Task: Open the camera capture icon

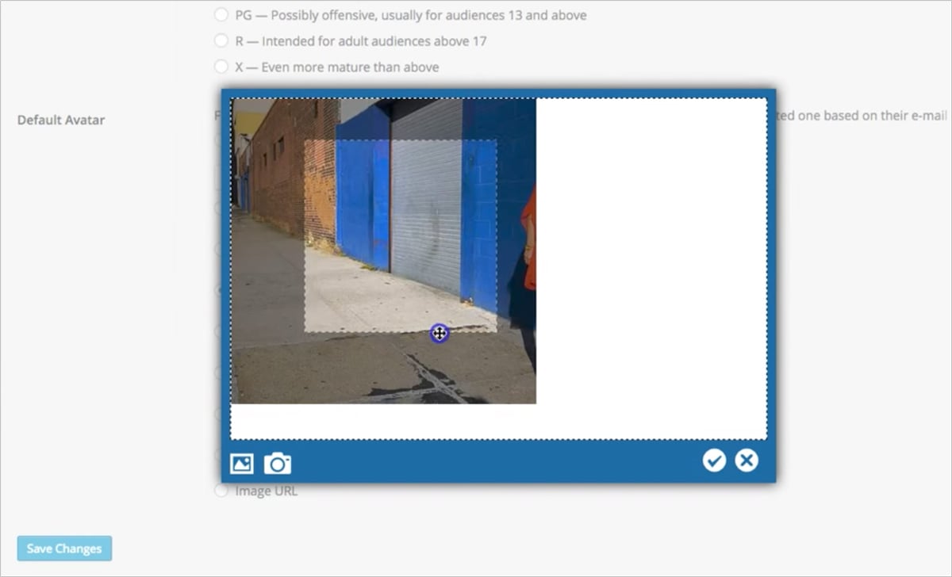Action: (x=278, y=464)
